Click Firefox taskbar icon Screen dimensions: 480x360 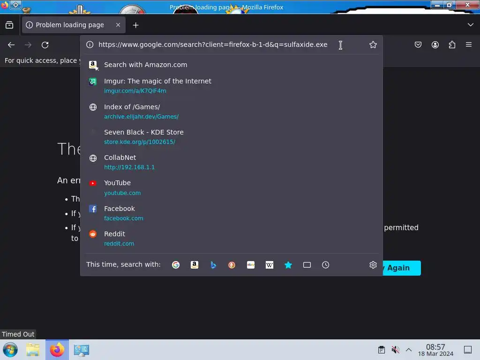click(x=57, y=350)
